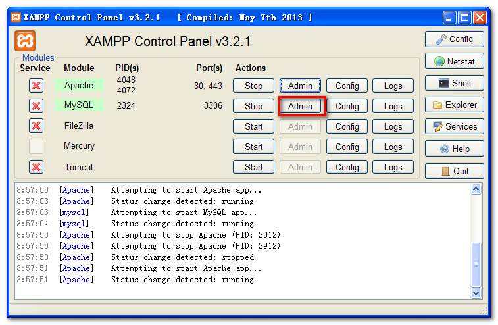498x325 pixels.
Task: Open FileZilla Config menu
Action: pos(347,126)
